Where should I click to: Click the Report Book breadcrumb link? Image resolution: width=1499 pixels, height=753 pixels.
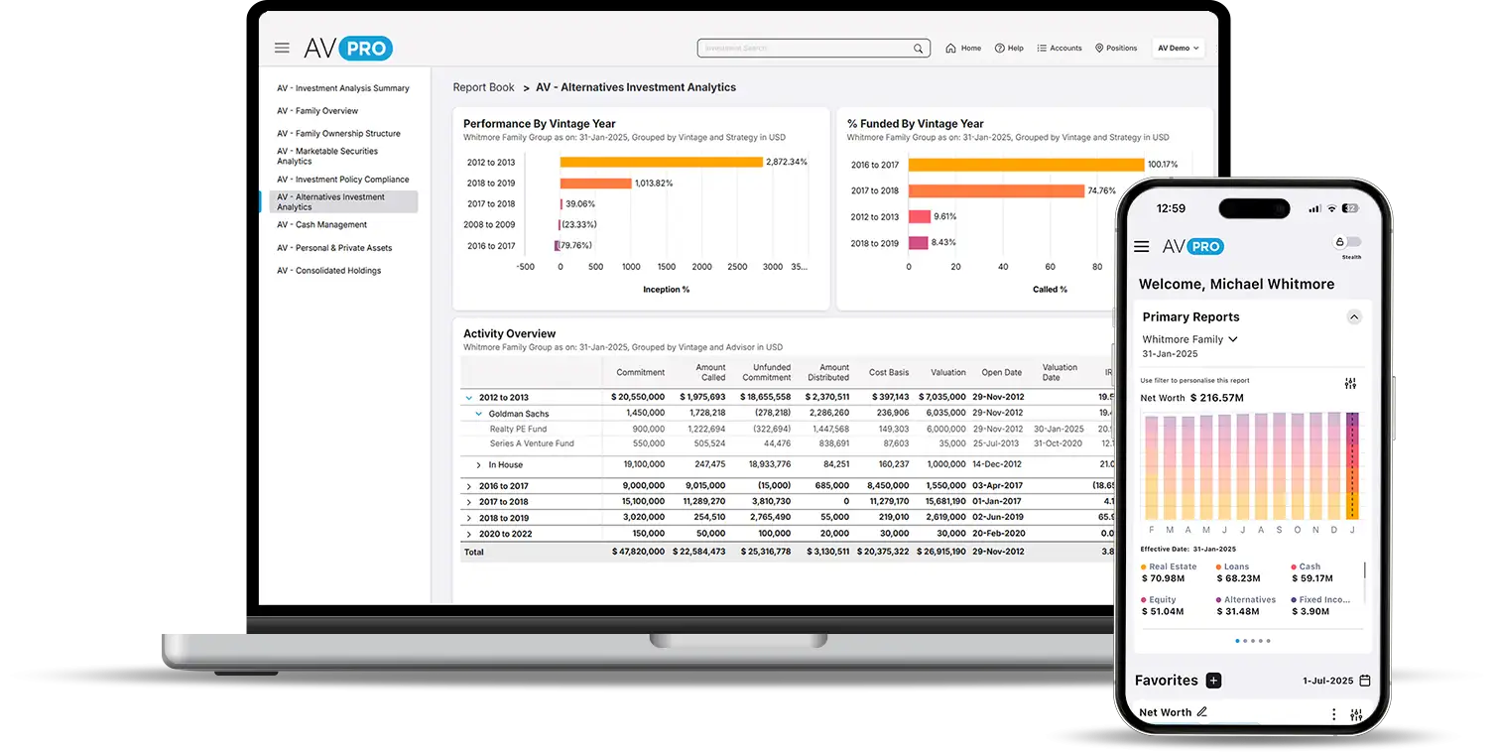coord(483,87)
